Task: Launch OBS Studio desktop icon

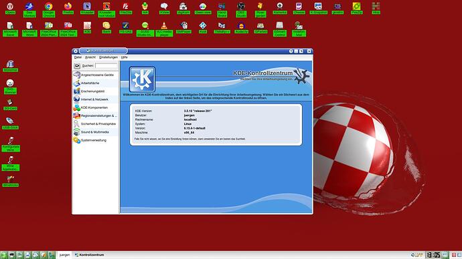Action: pos(241,10)
